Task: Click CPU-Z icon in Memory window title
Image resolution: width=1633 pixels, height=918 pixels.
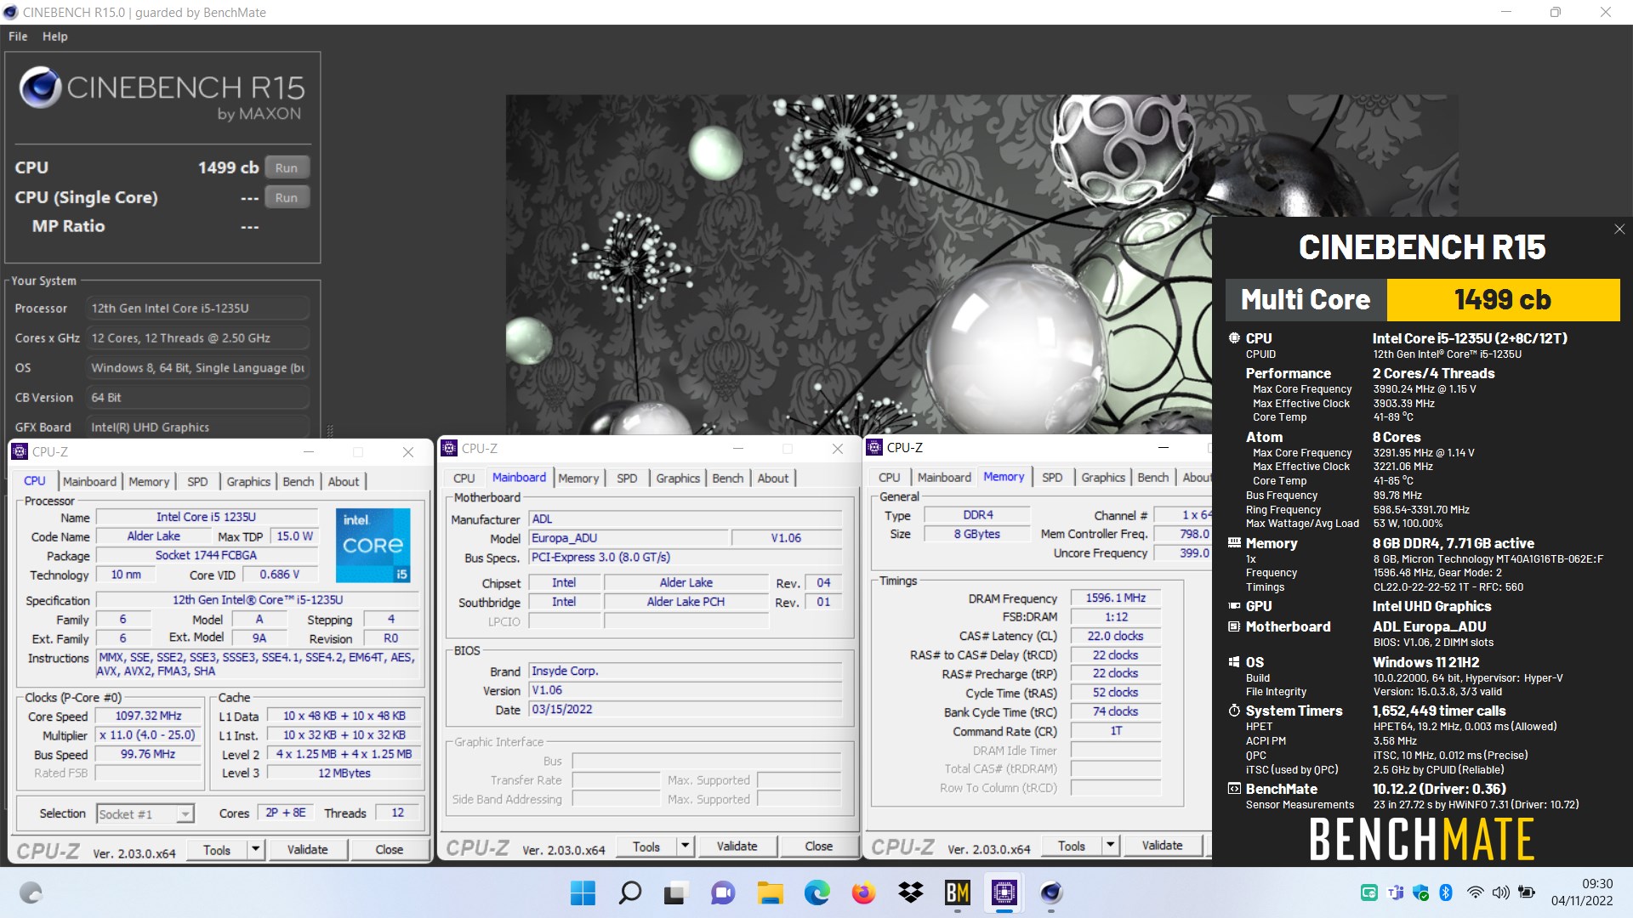Action: tap(874, 447)
